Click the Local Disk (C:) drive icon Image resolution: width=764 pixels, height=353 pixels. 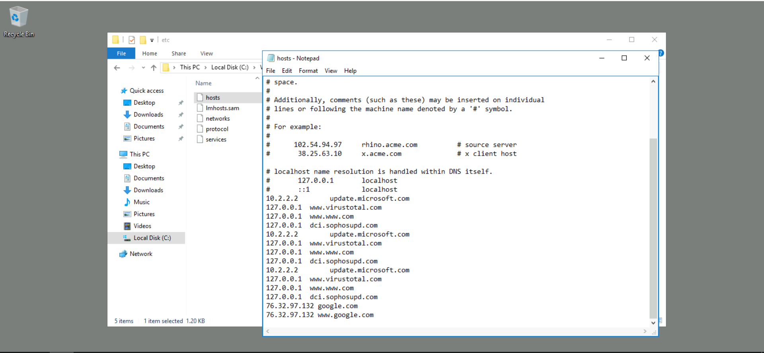tap(127, 238)
